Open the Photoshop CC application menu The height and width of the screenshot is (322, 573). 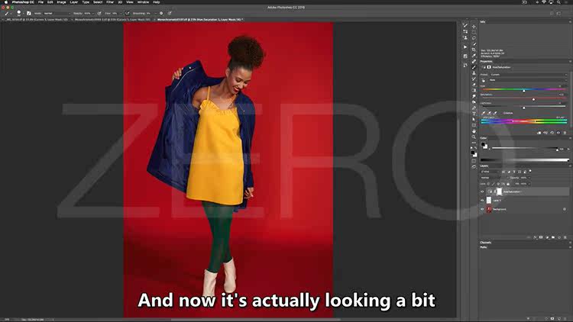23,2
